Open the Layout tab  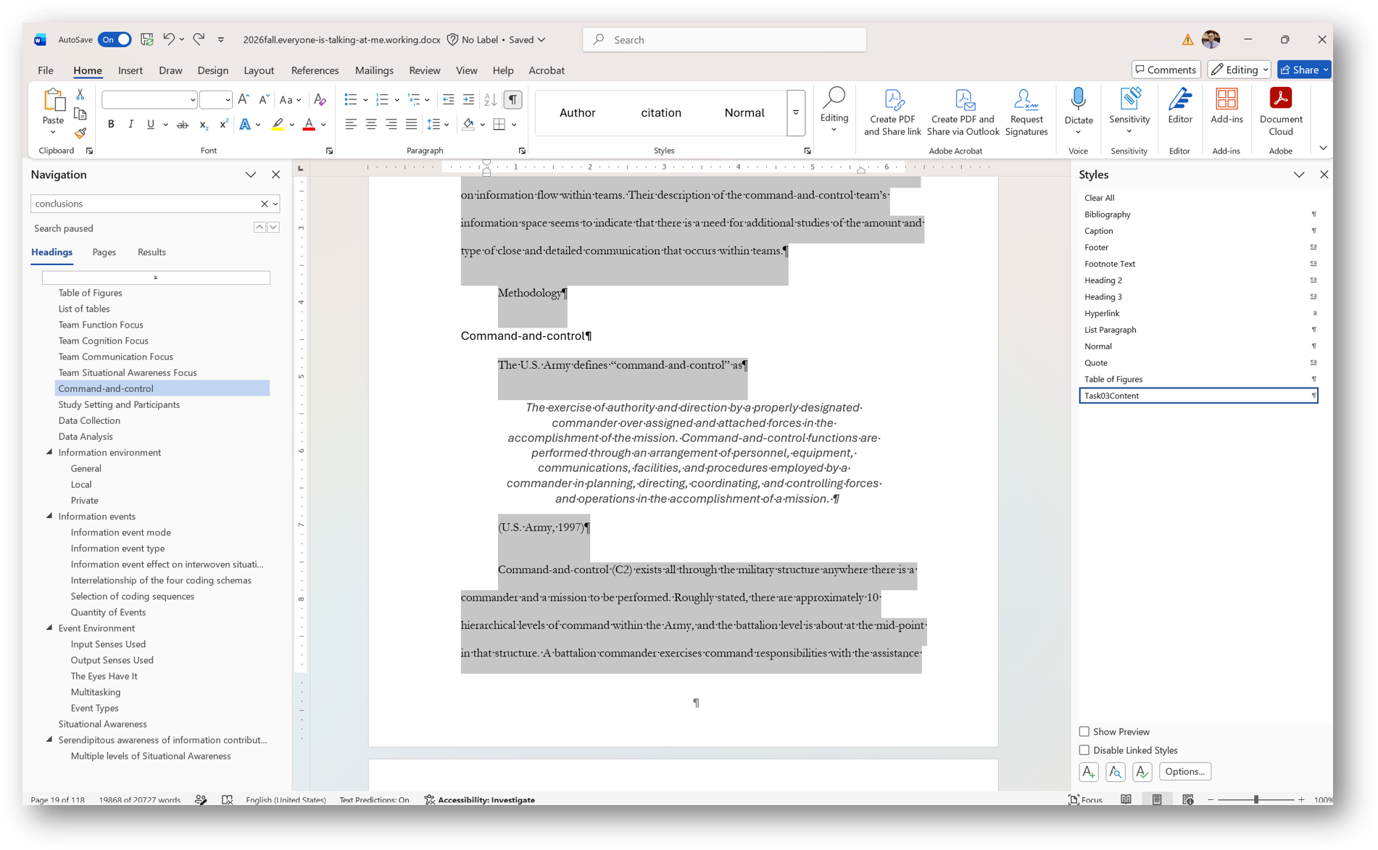click(259, 70)
